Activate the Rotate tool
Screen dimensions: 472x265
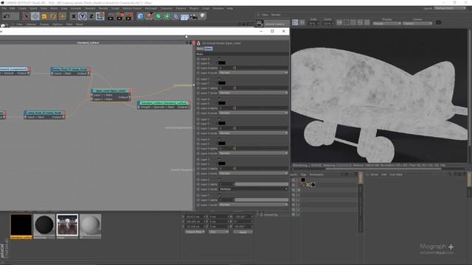pos(53,16)
